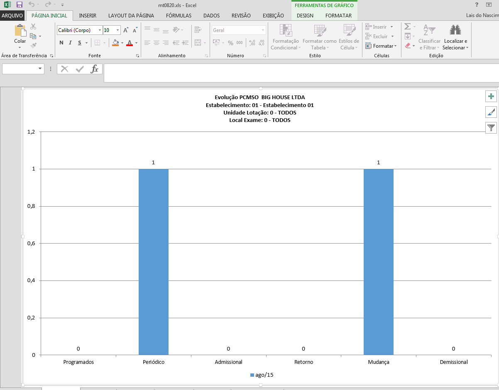This screenshot has height=390, width=499.
Task: Undo the last action
Action: point(32,5)
